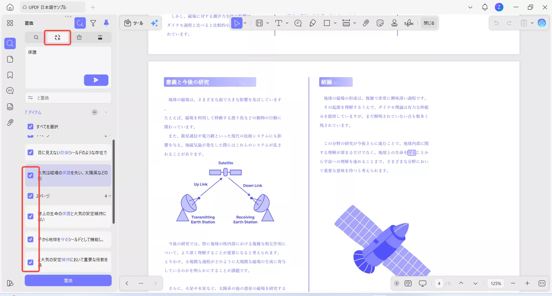Image resolution: width=552 pixels, height=296 pixels.
Task: Expand the shape tool dropdown arrow
Action: click(335, 23)
